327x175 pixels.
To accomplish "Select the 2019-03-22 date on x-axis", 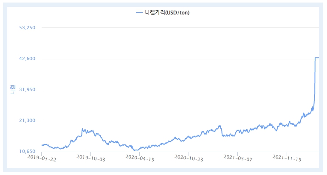I will pos(42,158).
